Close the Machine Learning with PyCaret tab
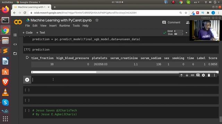 point(49,7)
